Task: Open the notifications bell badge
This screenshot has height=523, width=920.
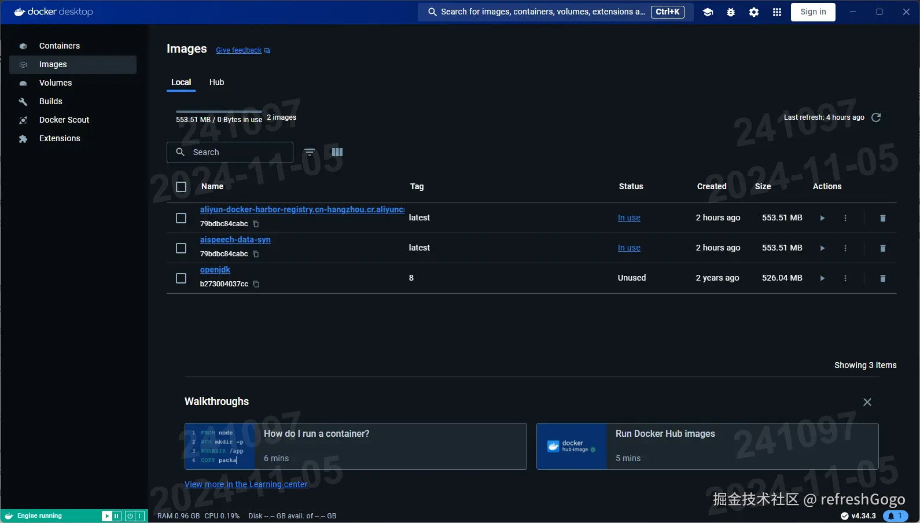Action: click(896, 516)
